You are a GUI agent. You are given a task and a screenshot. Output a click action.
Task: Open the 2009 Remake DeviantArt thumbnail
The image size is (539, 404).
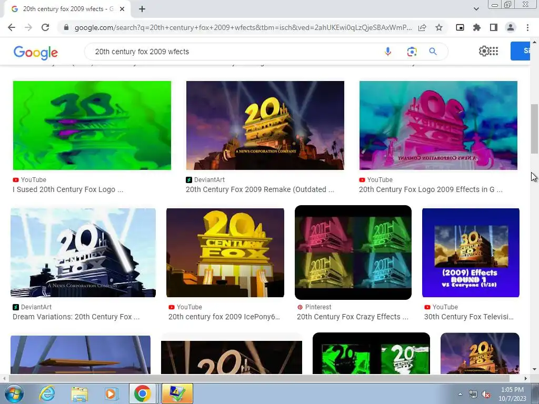coord(265,125)
